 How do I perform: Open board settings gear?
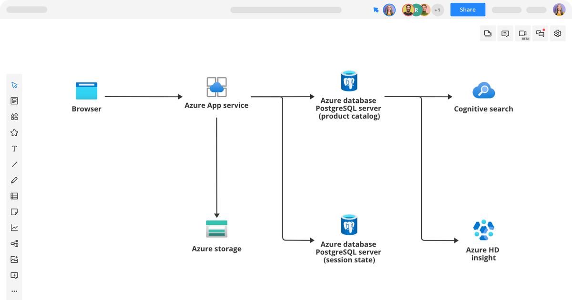click(x=558, y=33)
